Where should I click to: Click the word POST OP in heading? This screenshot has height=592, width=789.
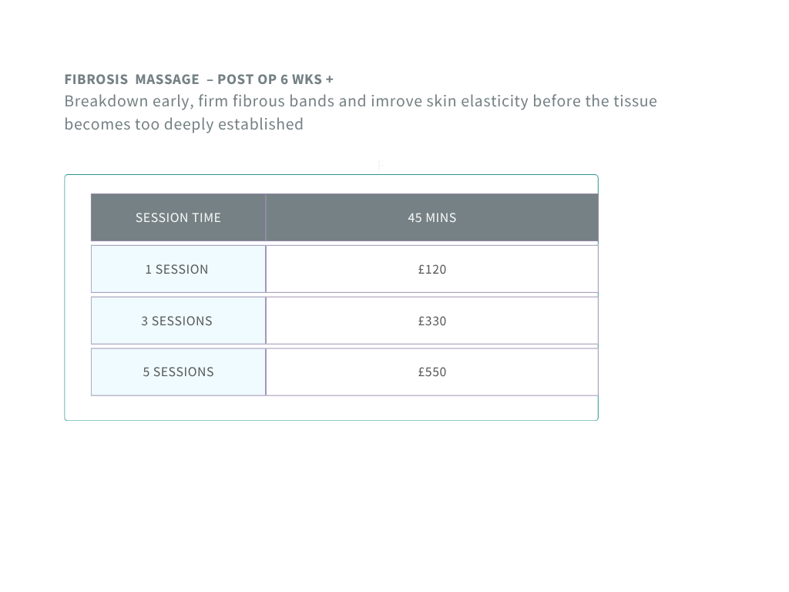pyautogui.click(x=247, y=79)
